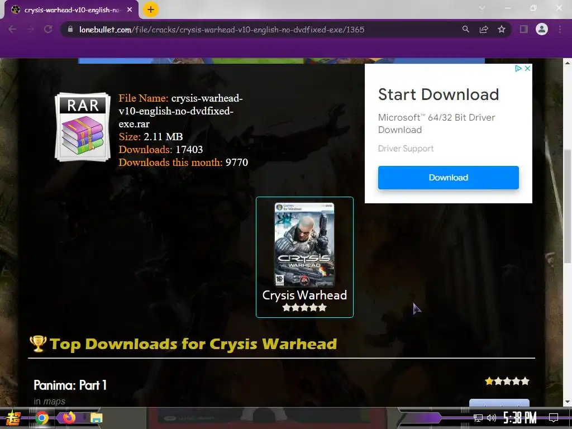Click the Downloads 17403 count

click(x=189, y=150)
